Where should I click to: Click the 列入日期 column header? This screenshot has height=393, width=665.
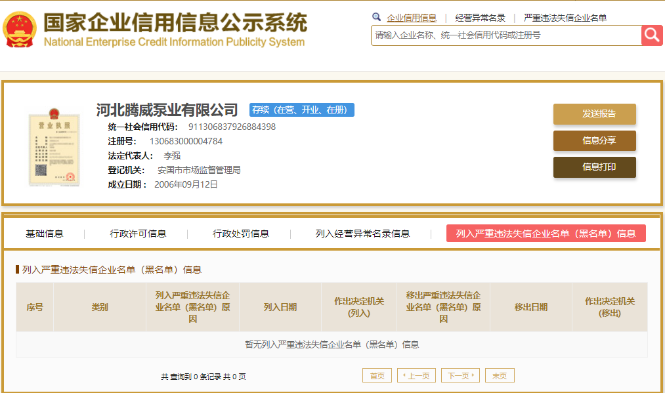(x=280, y=307)
